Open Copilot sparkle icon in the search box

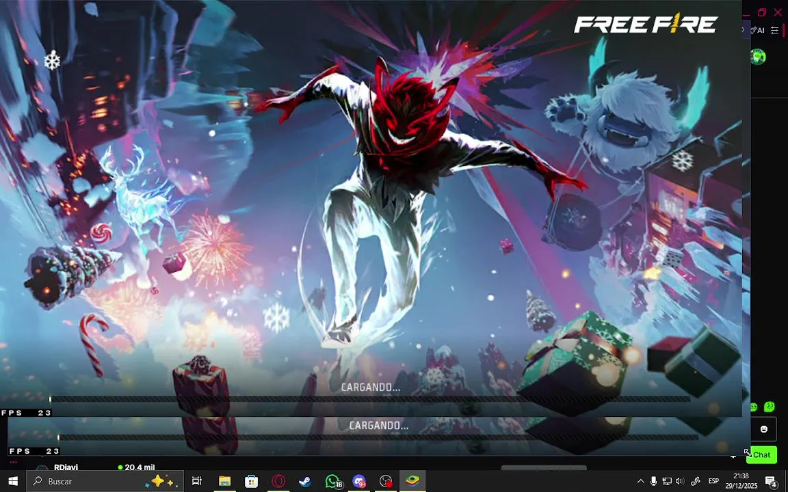click(161, 482)
